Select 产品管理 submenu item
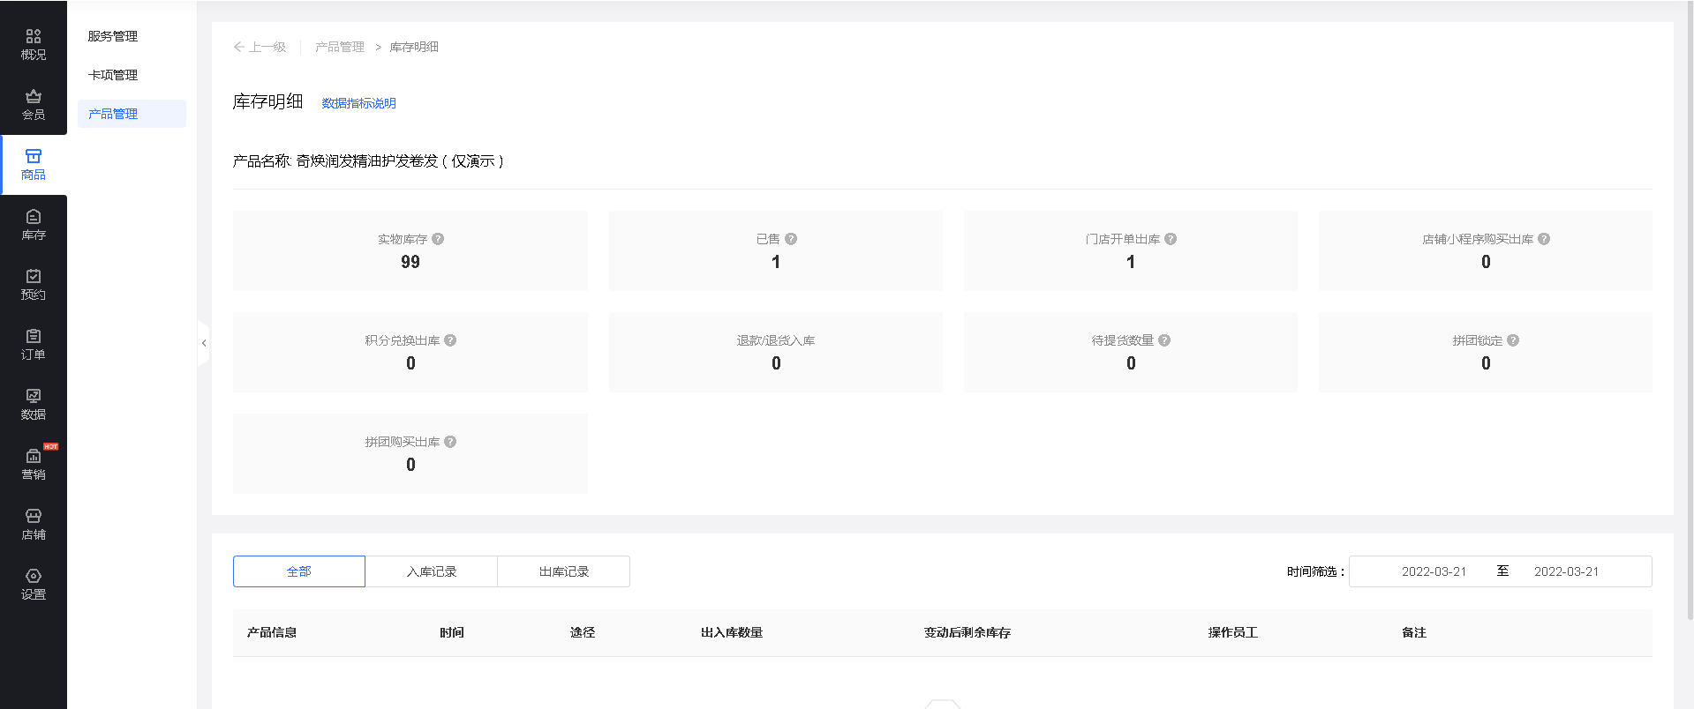The image size is (1694, 709). point(132,114)
